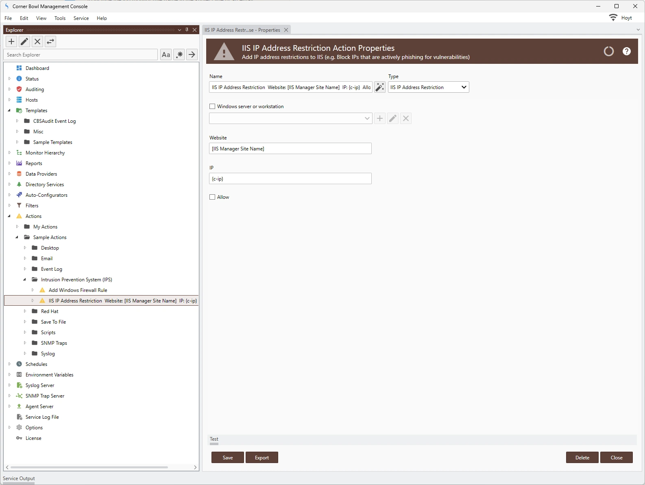Select the Agent Server node
645x485 pixels.
coord(39,407)
